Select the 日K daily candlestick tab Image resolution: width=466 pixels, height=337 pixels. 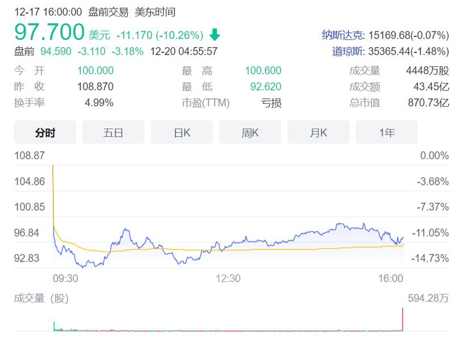(x=182, y=132)
